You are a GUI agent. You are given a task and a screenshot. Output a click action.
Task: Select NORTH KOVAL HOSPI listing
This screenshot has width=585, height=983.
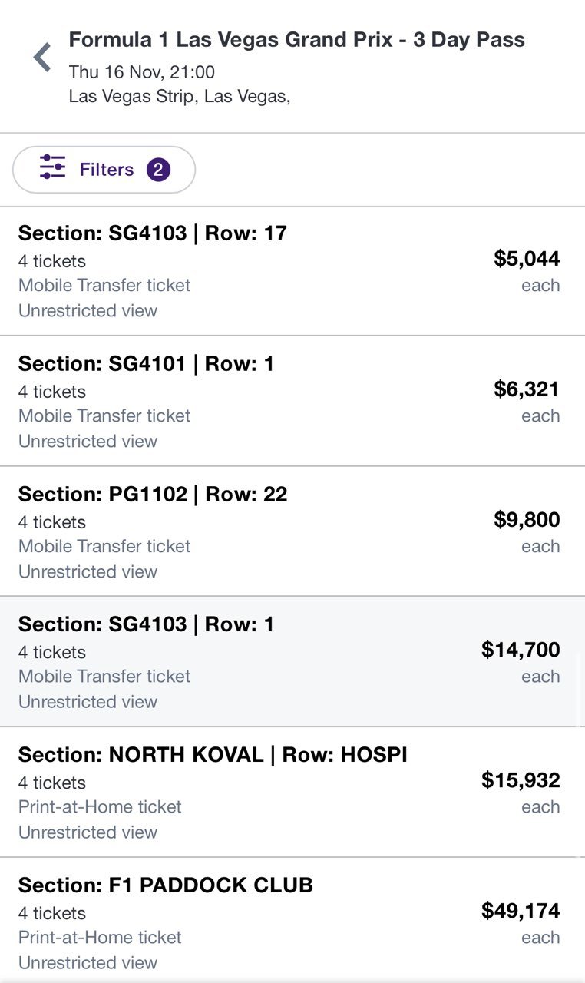coord(292,792)
